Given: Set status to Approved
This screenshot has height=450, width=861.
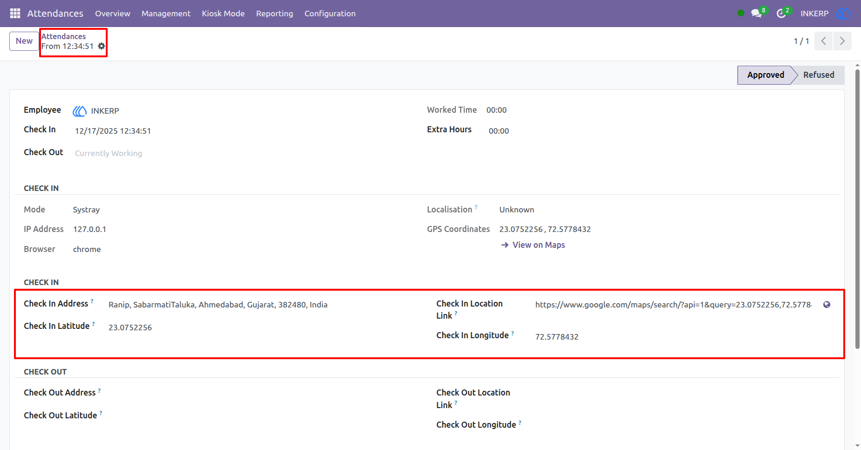Looking at the screenshot, I should [765, 75].
